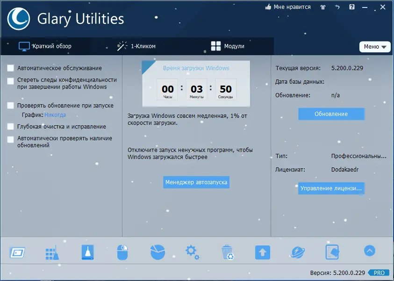Toggle Глубокая очистка и исправление checkbox

(x=11, y=126)
